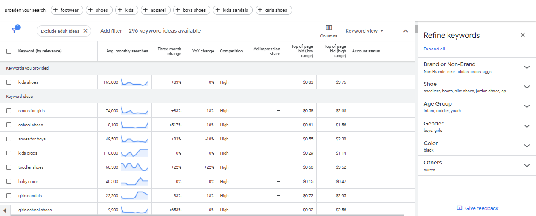
Task: Click the Give feedback icon
Action: pos(459,208)
